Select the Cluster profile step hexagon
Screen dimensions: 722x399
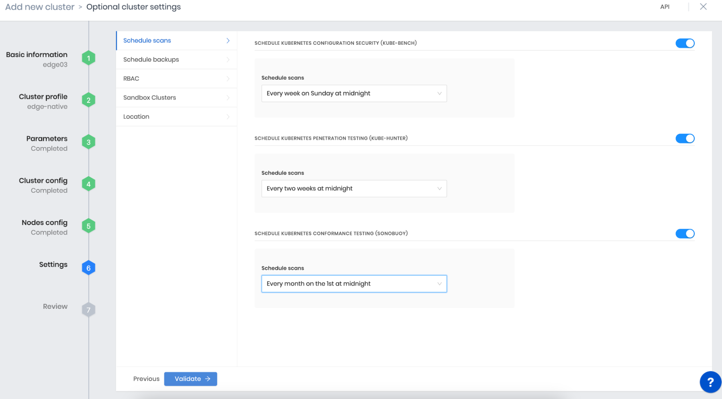(88, 100)
